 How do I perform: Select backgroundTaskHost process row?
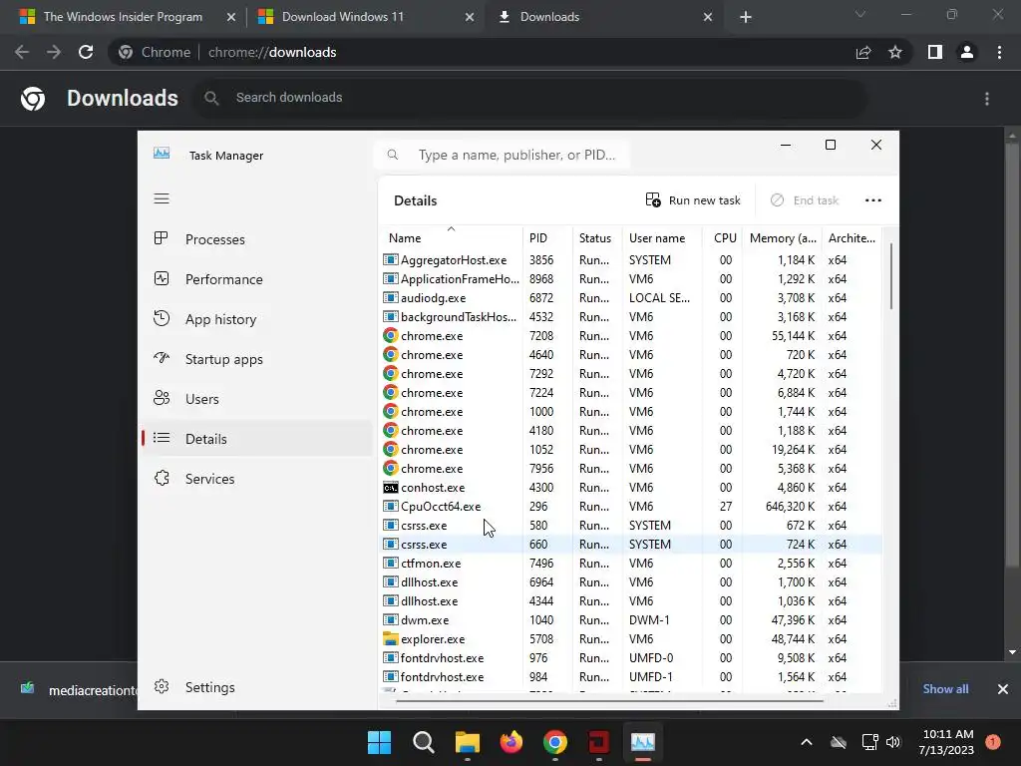point(631,316)
